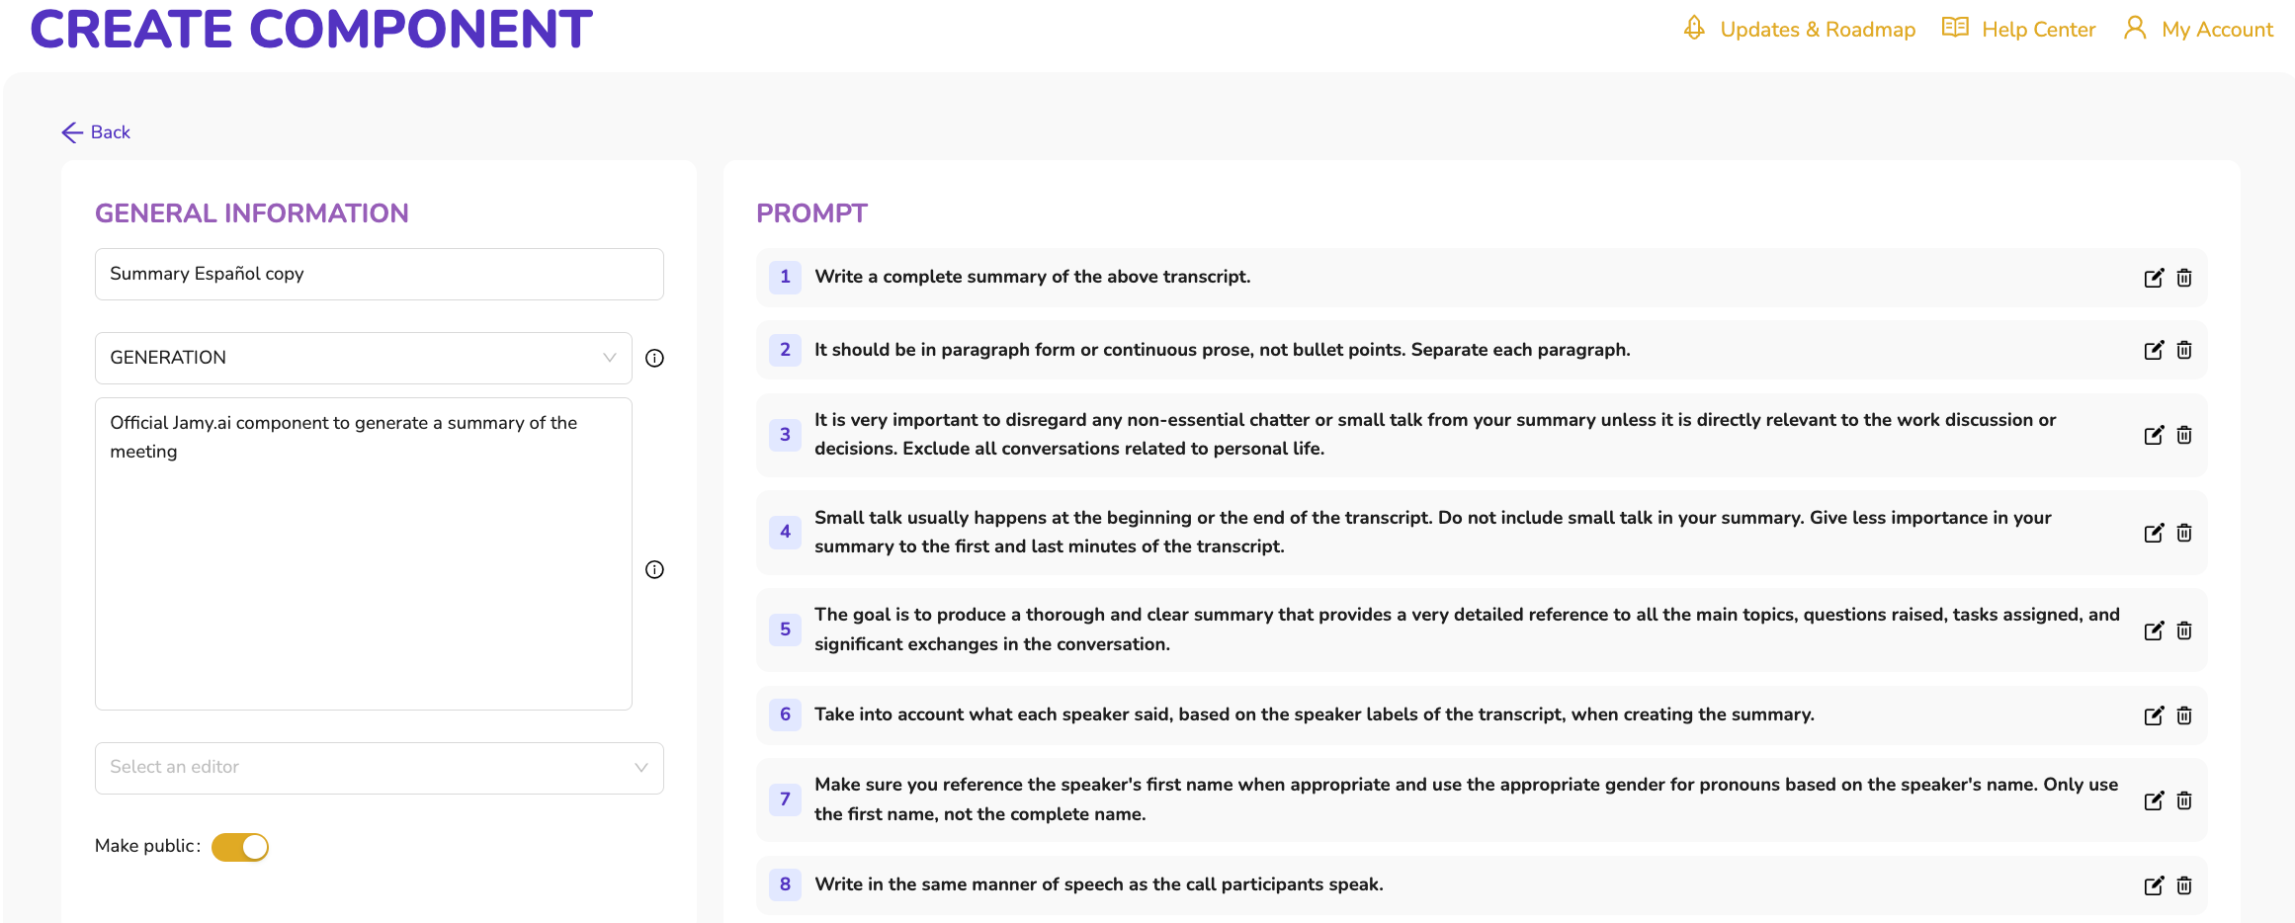Open the Help Center
This screenshot has width=2295, height=923.
pyautogui.click(x=2019, y=30)
